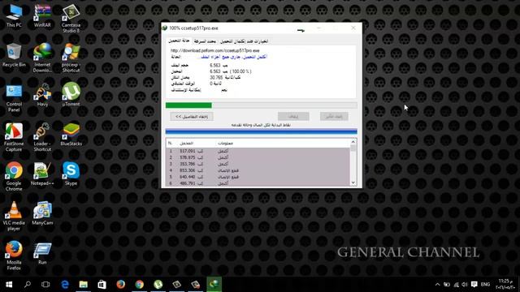Open Run shortcut on desktop
This screenshot has height=292, width=520.
pos(42,253)
